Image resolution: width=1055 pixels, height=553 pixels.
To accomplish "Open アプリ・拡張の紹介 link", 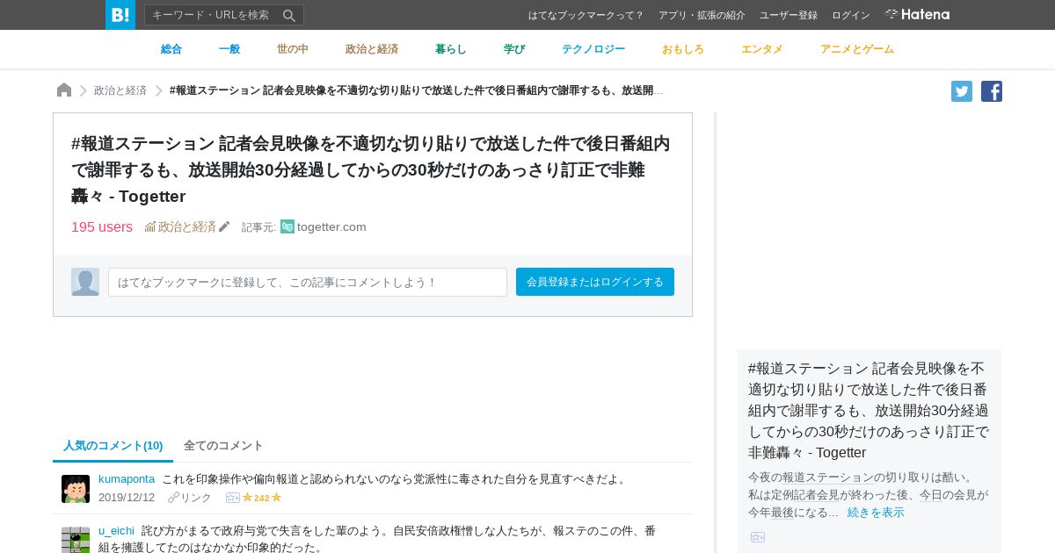I will (702, 15).
